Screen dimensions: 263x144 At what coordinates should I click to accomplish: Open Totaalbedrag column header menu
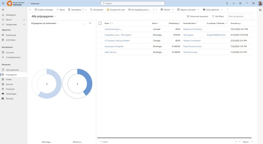(x=174, y=23)
